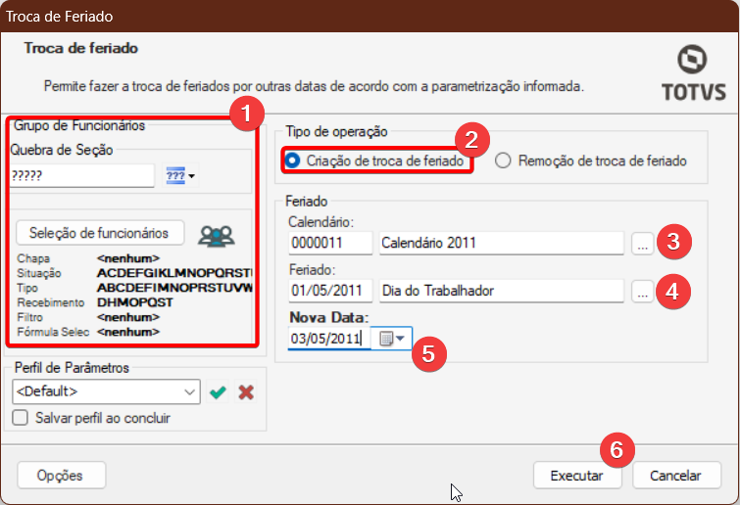Click the Calendário 2011 description field
The image size is (740, 505).
[501, 243]
